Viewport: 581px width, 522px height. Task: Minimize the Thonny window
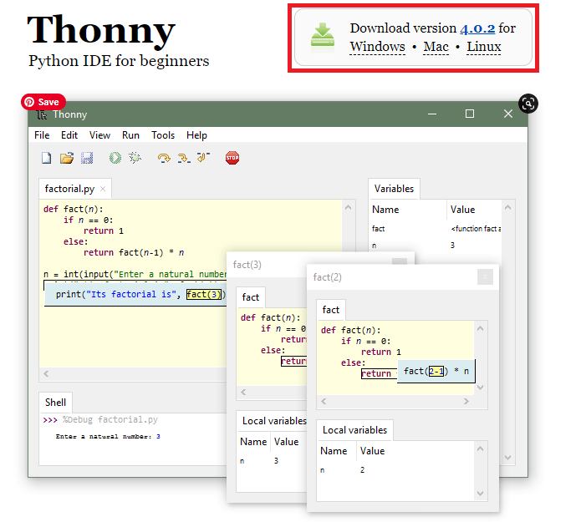click(x=432, y=114)
